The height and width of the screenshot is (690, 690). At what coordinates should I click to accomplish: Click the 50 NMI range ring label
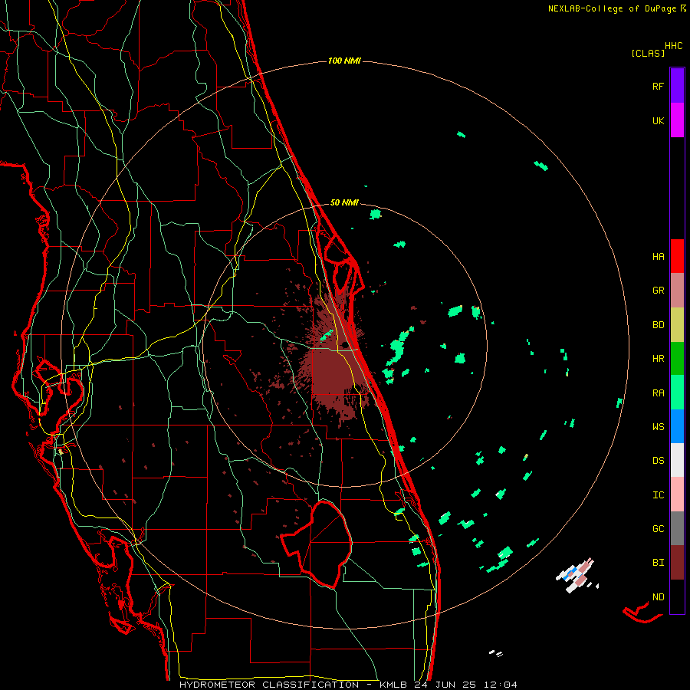344,202
